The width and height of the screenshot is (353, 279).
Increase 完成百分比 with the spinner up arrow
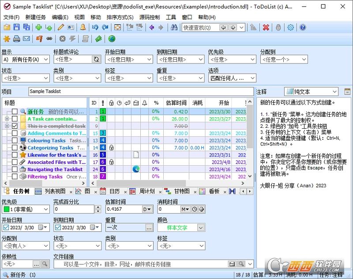pyautogui.click(x=98, y=207)
